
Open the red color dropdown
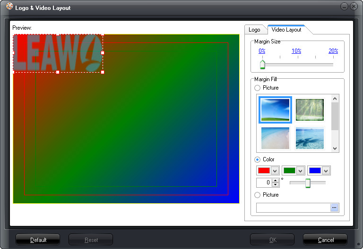click(x=275, y=171)
